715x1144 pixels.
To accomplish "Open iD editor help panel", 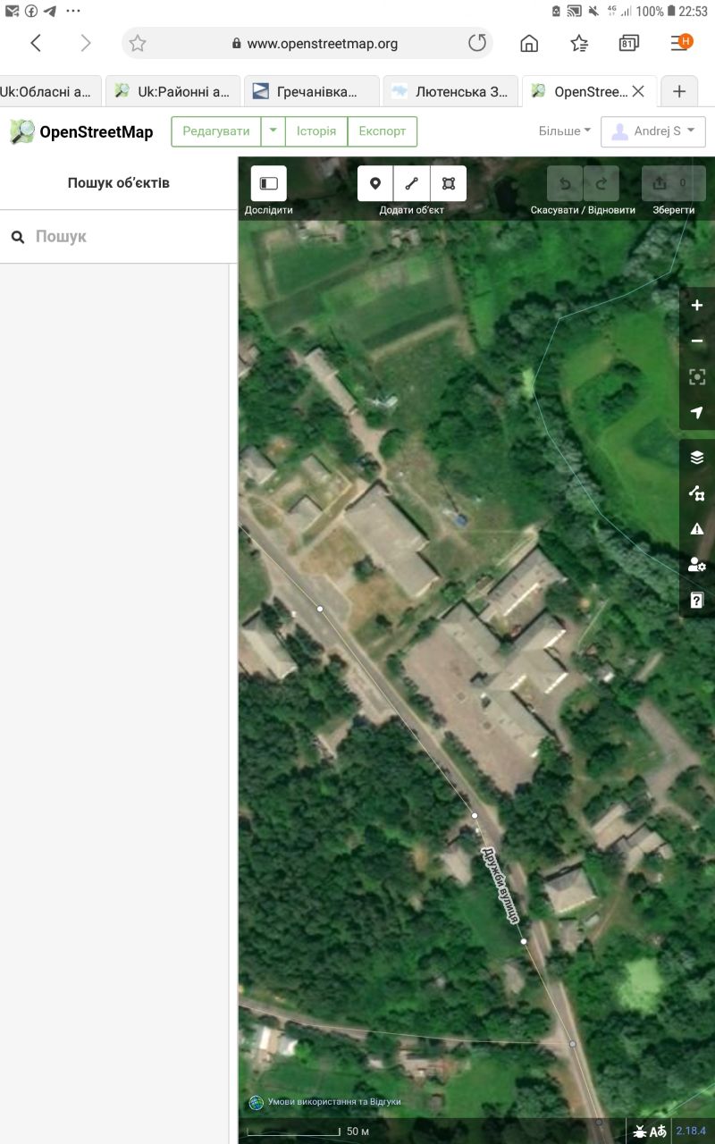I will (697, 600).
